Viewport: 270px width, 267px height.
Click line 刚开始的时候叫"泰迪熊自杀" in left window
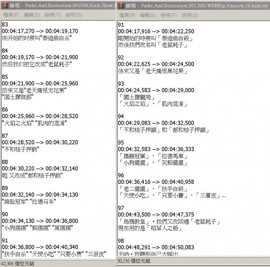coord(37,38)
